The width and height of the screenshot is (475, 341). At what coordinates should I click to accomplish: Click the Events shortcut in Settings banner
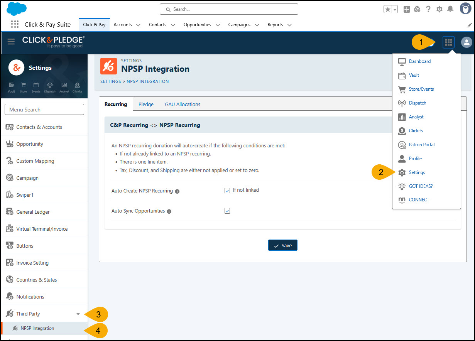(36, 87)
